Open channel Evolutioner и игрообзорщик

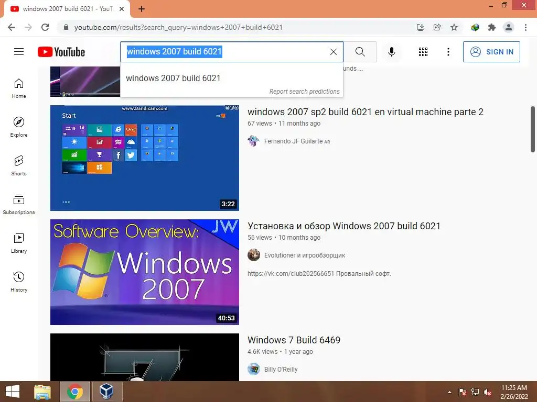(x=305, y=255)
